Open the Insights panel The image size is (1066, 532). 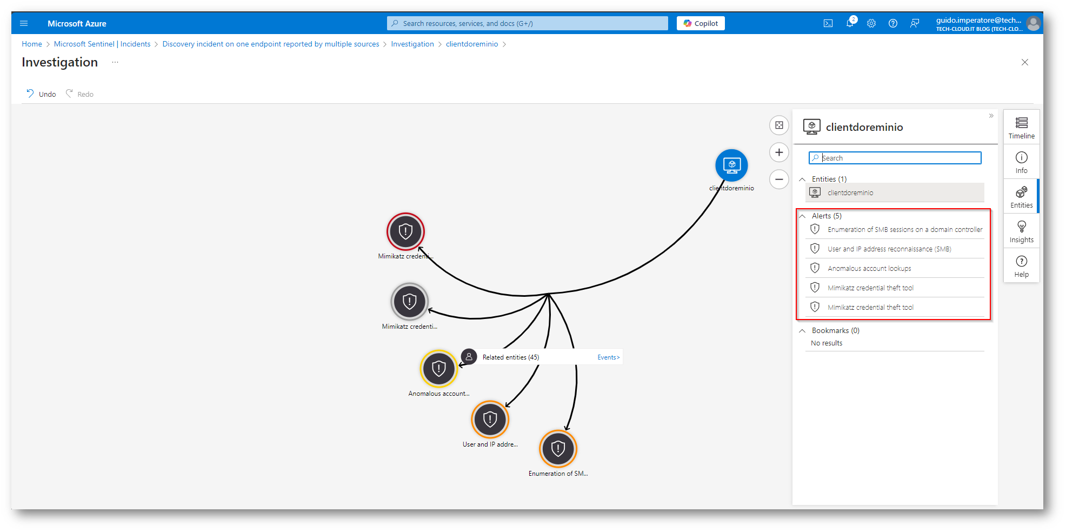click(1021, 231)
